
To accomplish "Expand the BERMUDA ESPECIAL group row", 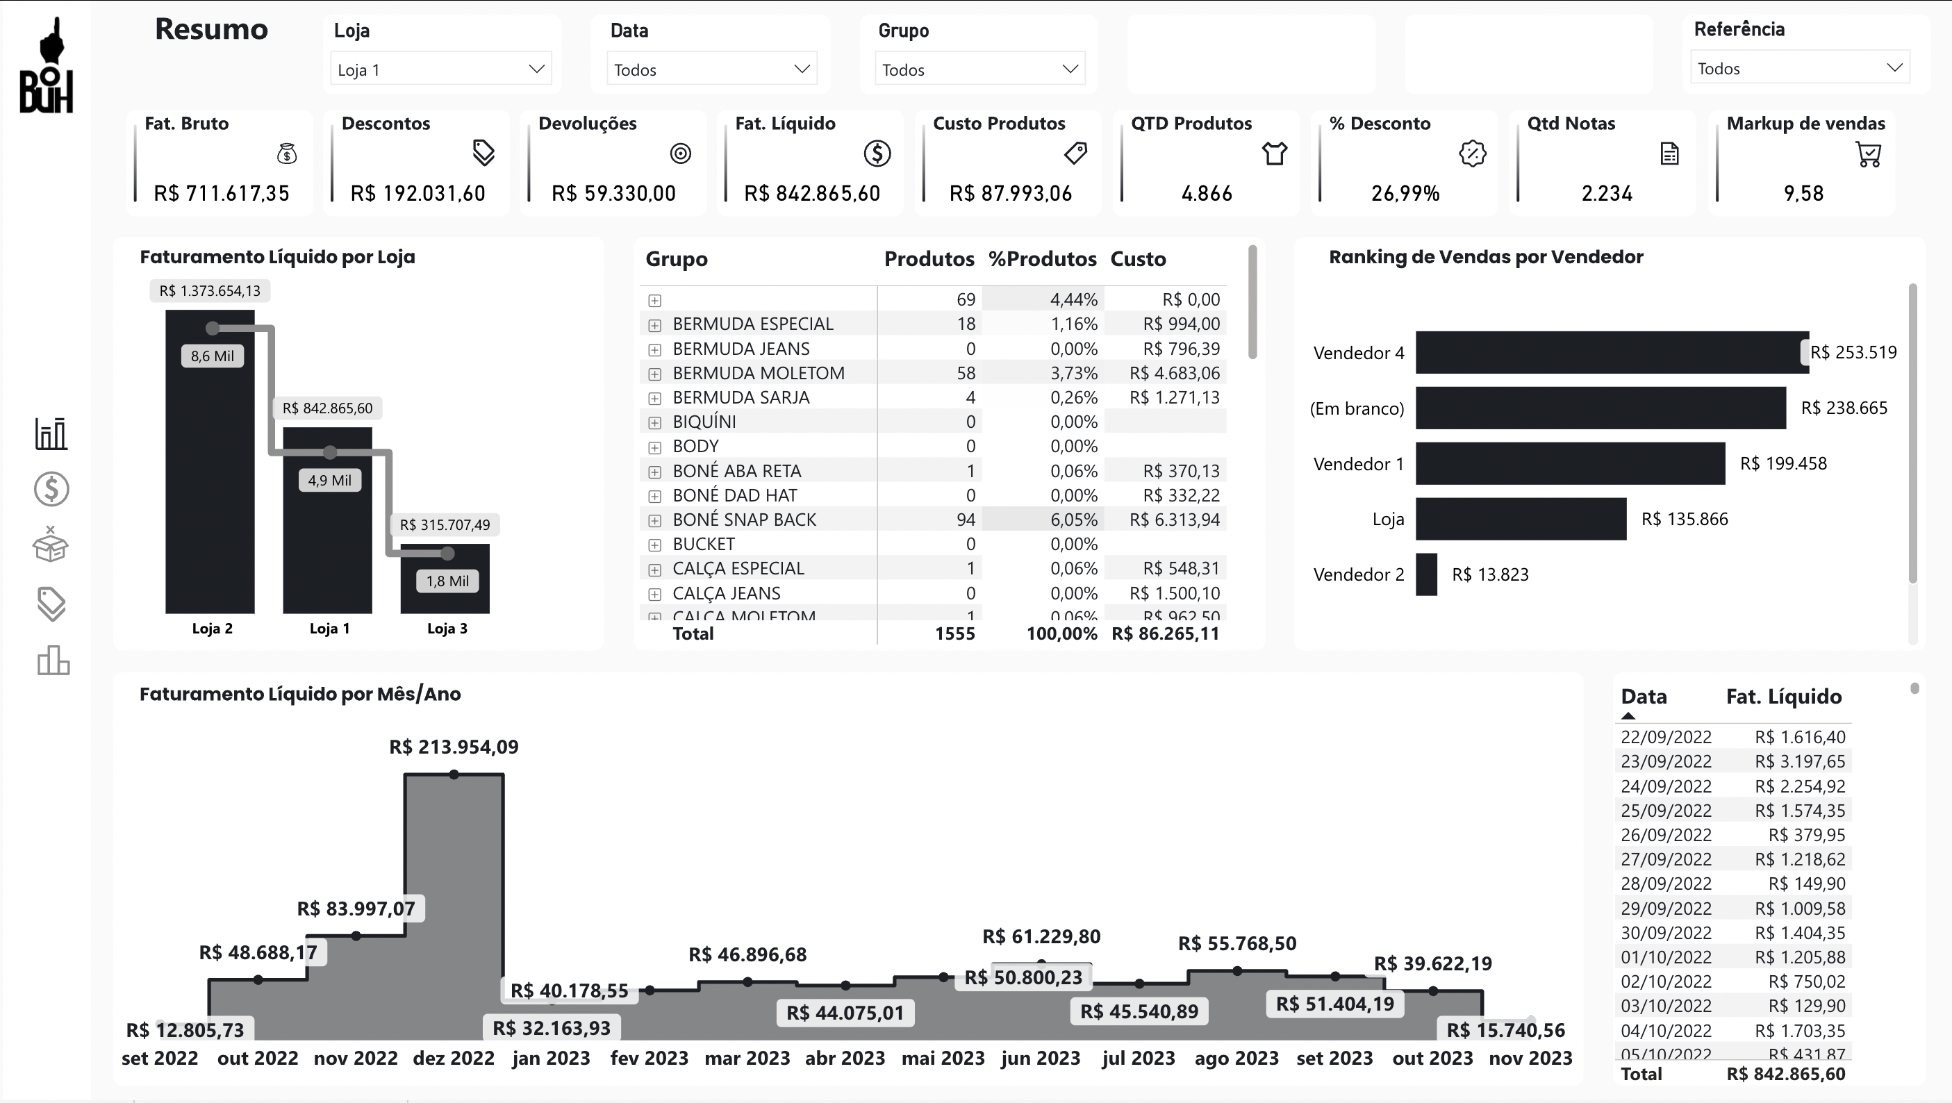I will point(654,325).
